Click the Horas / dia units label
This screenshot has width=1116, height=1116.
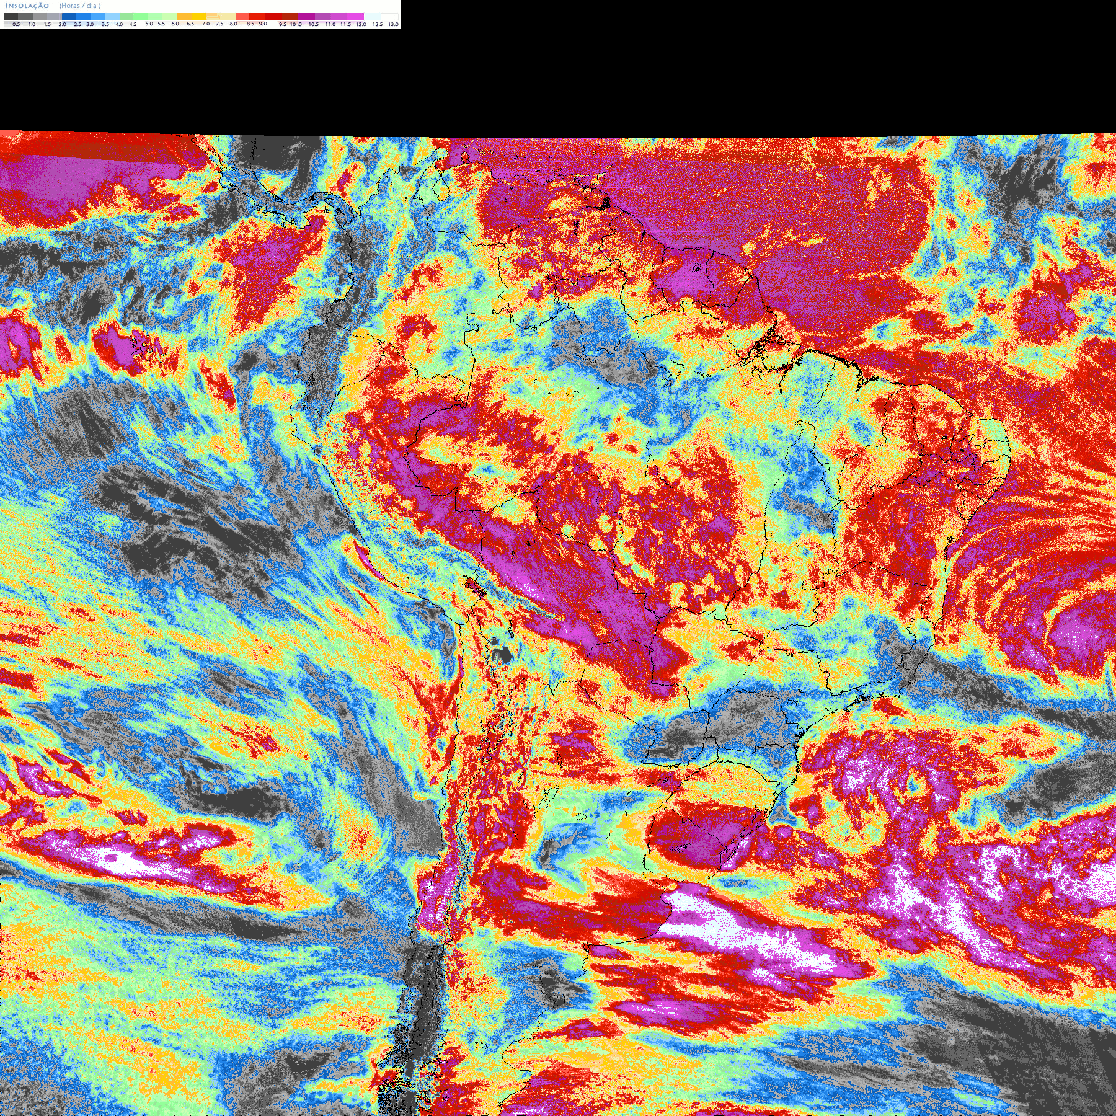tap(80, 6)
